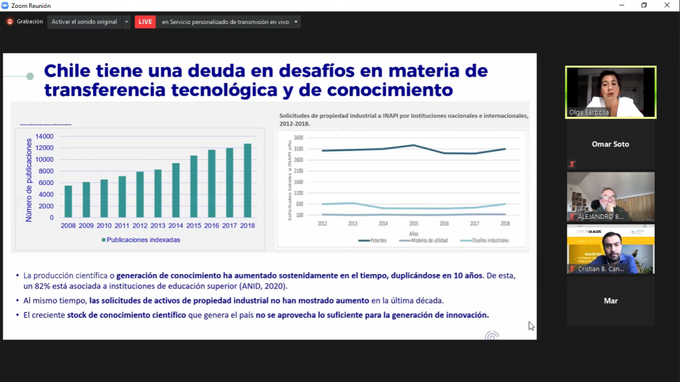This screenshot has width=680, height=382.
Task: Toggle 'Activar el sonido original' button
Action: pos(84,22)
